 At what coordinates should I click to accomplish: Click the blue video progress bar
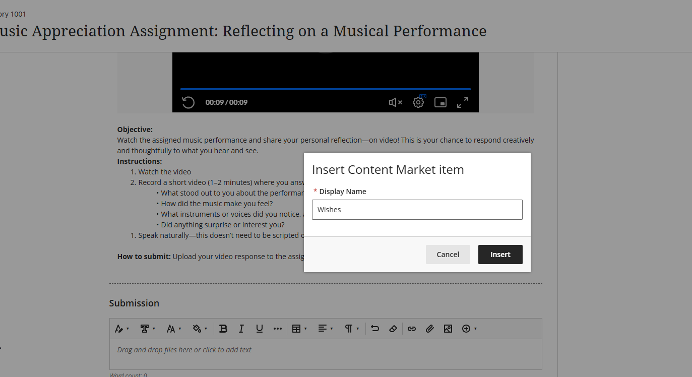(x=325, y=89)
